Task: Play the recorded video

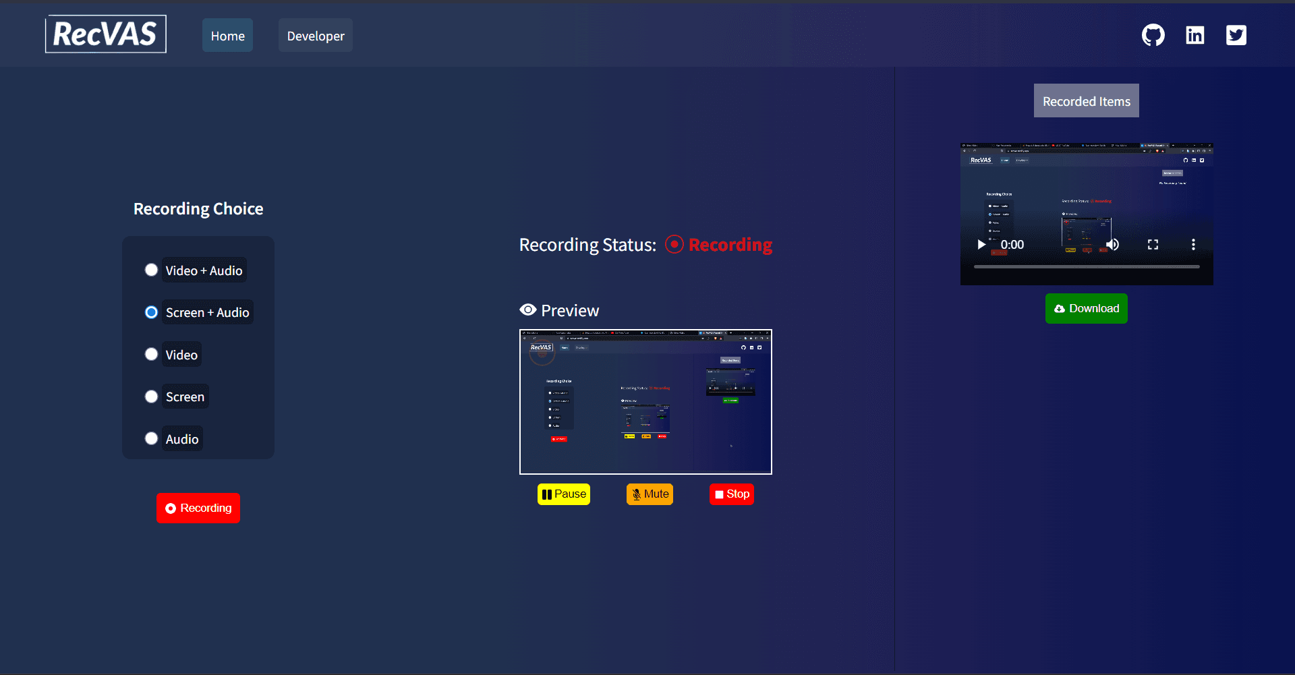Action: pos(981,245)
